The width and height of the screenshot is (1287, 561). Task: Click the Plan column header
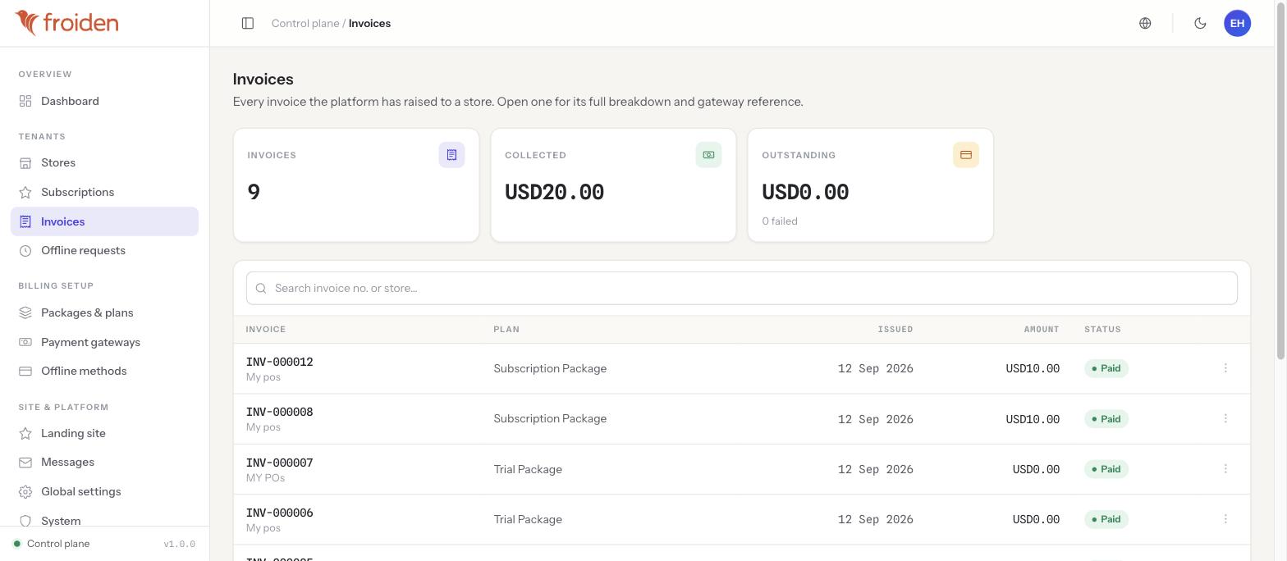click(x=506, y=329)
